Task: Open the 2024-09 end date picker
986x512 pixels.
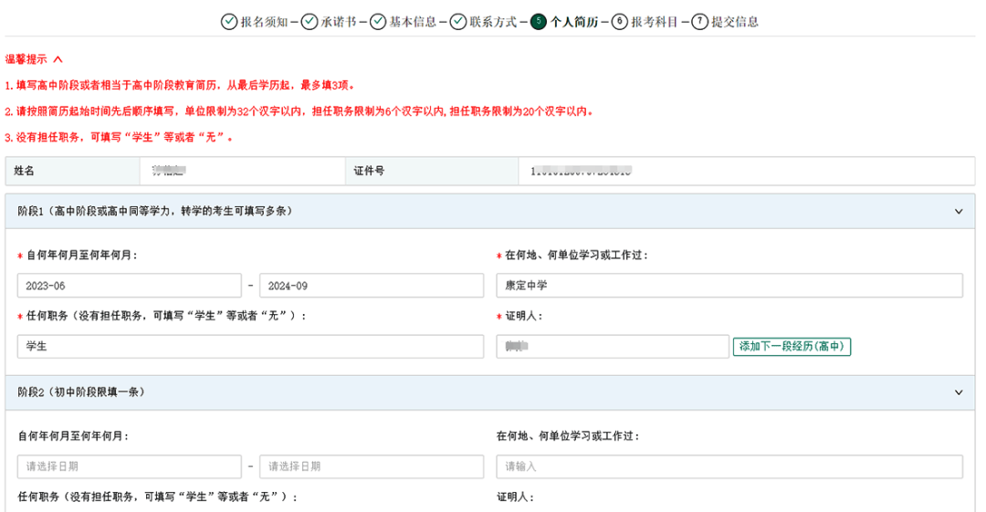Action: pyautogui.click(x=372, y=286)
